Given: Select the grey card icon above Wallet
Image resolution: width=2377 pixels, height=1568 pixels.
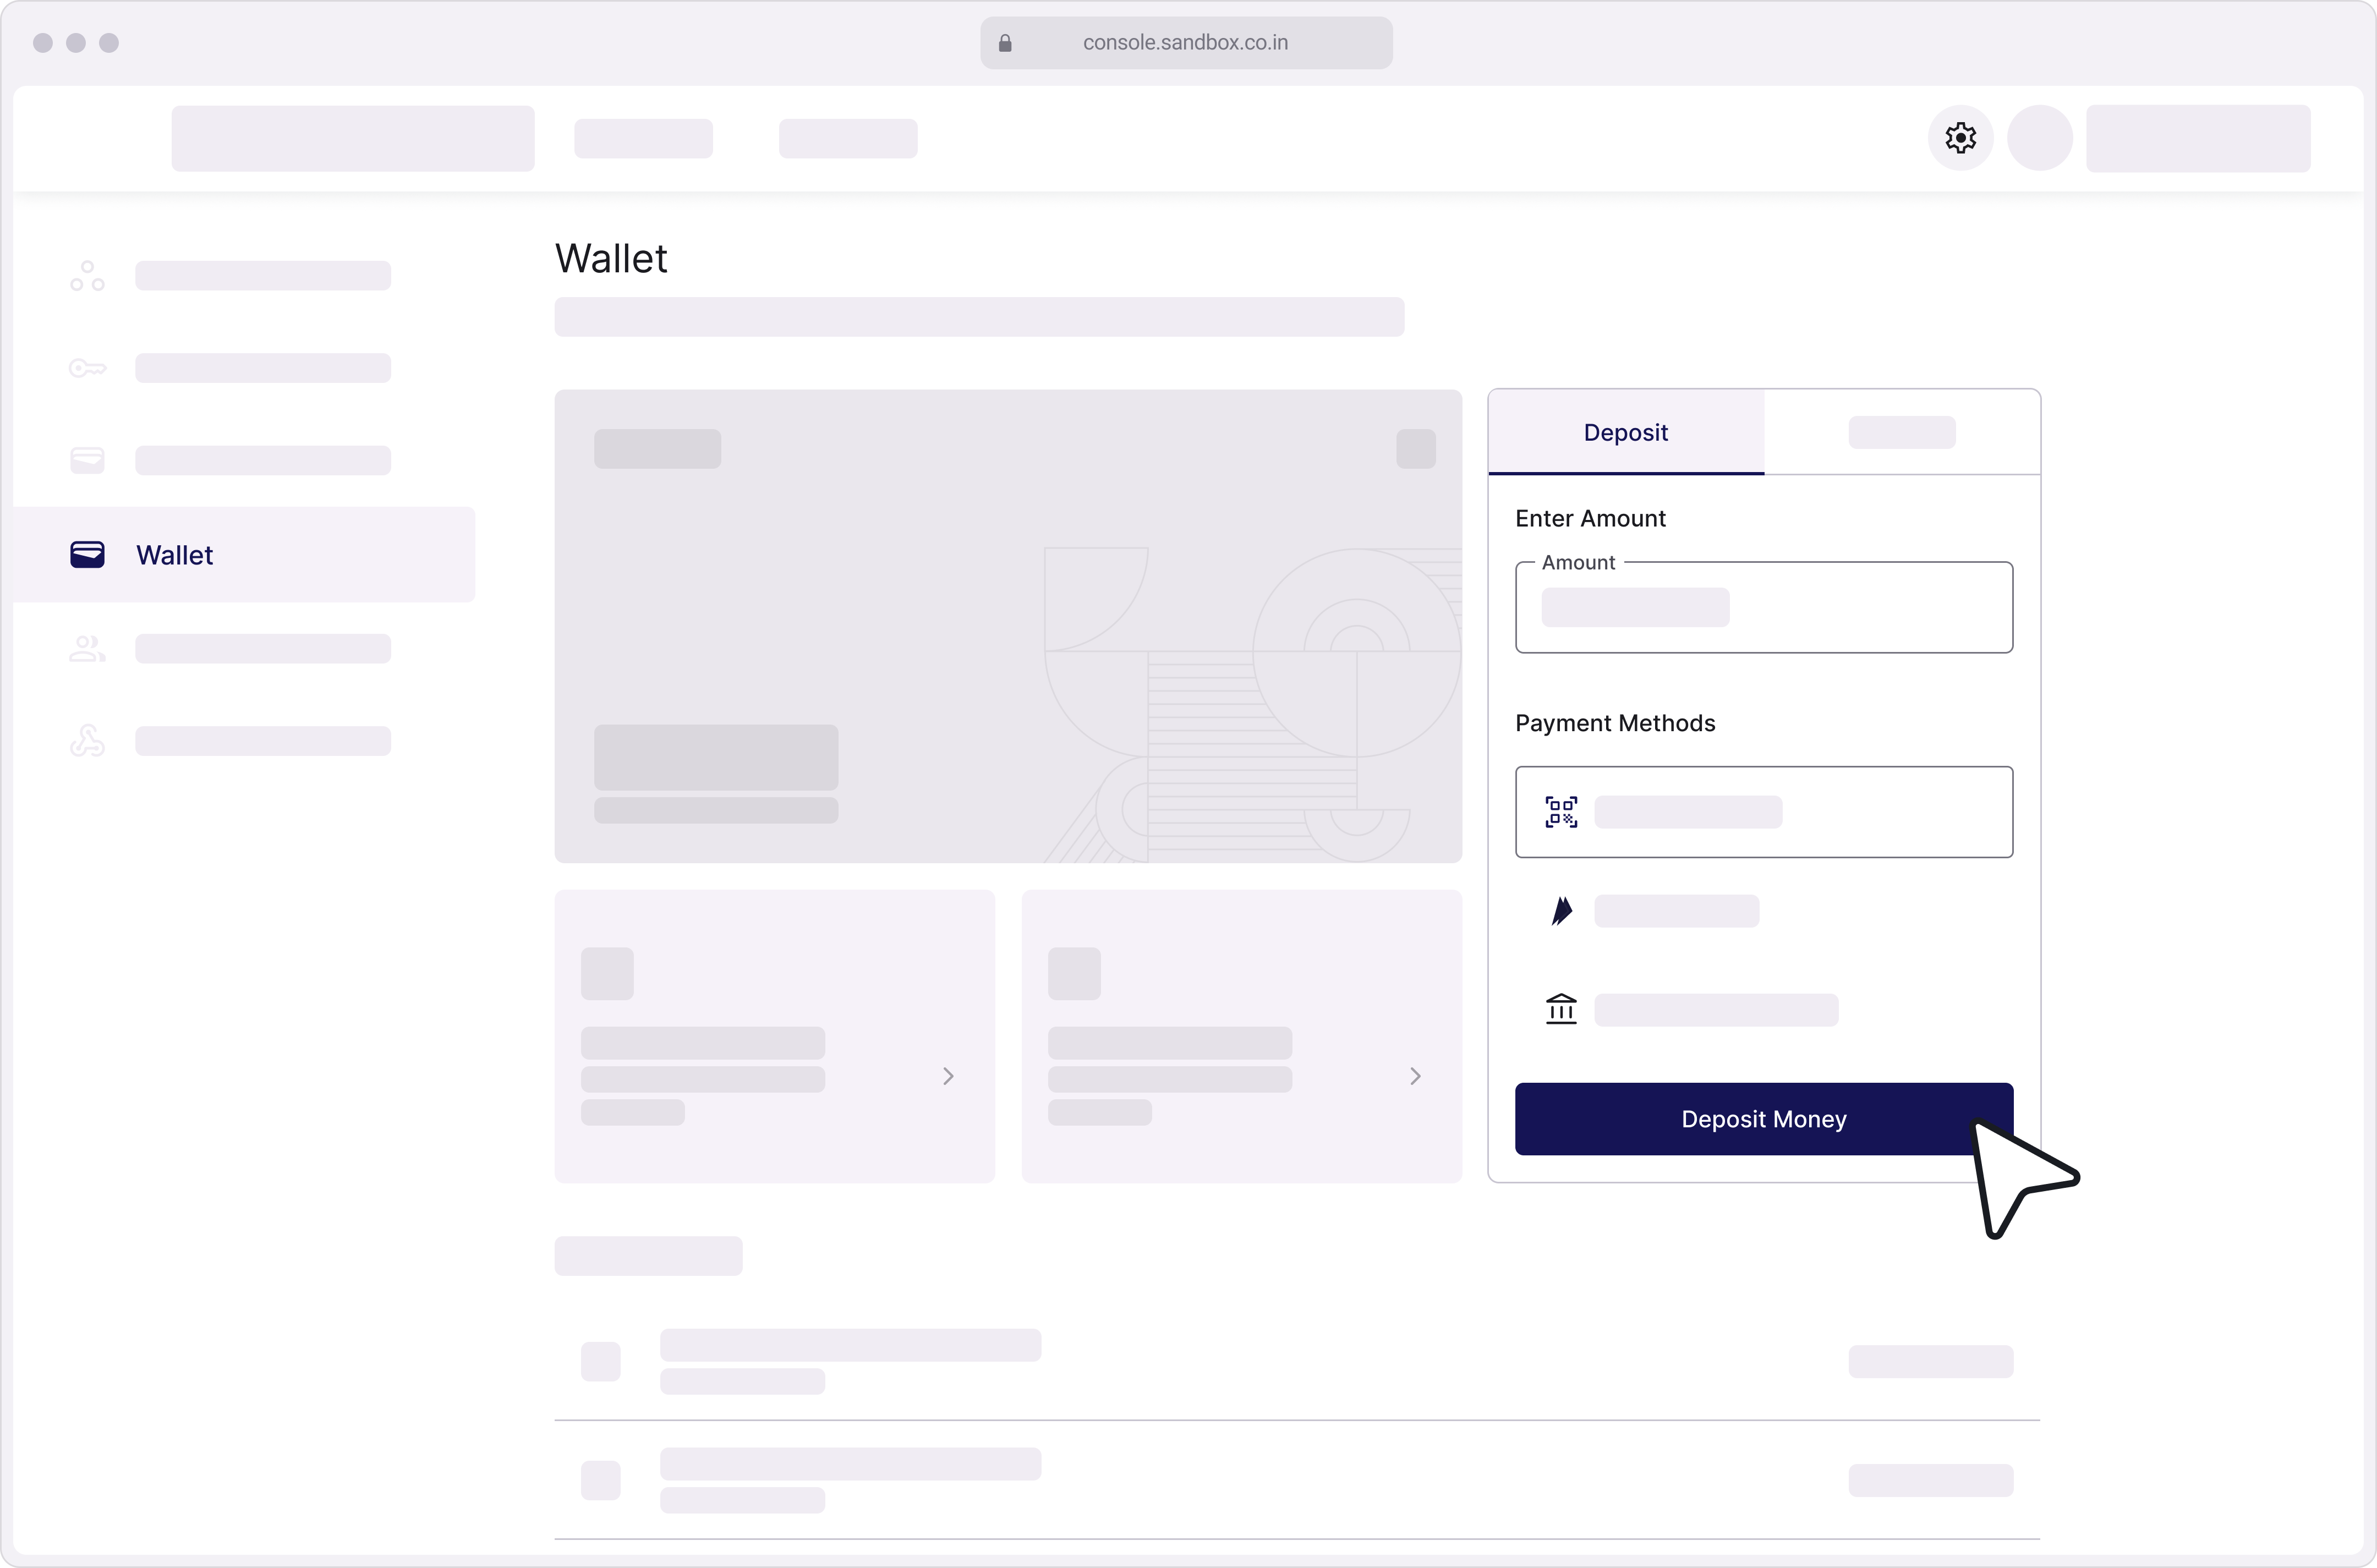Looking at the screenshot, I should coord(87,460).
